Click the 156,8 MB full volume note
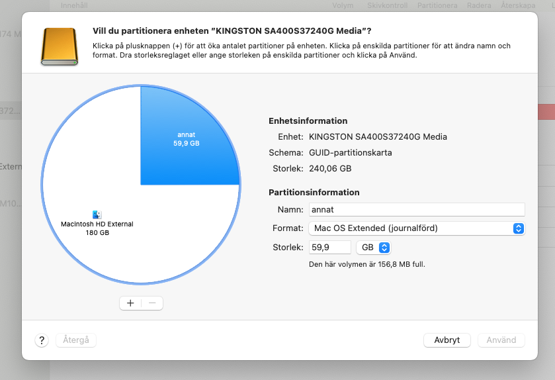555x380 pixels. point(367,264)
